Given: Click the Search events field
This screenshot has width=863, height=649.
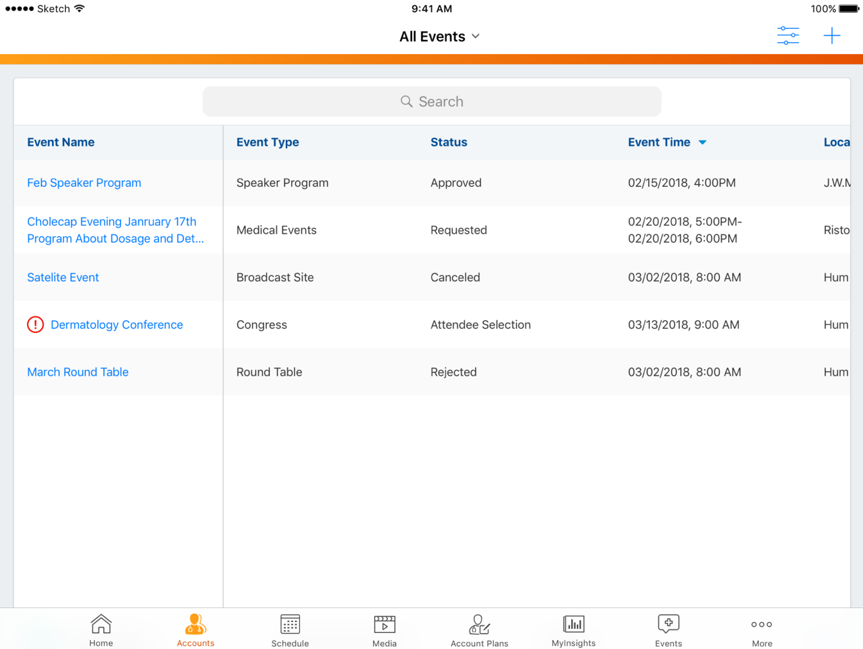Looking at the screenshot, I should point(432,102).
